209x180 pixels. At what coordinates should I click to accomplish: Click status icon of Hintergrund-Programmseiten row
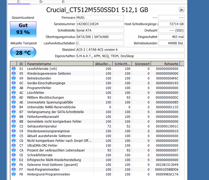pyautogui.click(x=14, y=174)
